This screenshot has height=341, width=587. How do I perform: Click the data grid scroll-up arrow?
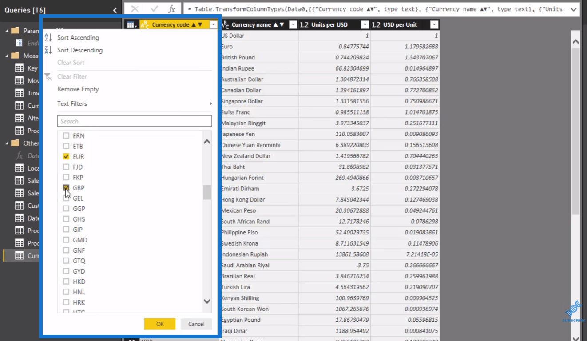(x=575, y=42)
